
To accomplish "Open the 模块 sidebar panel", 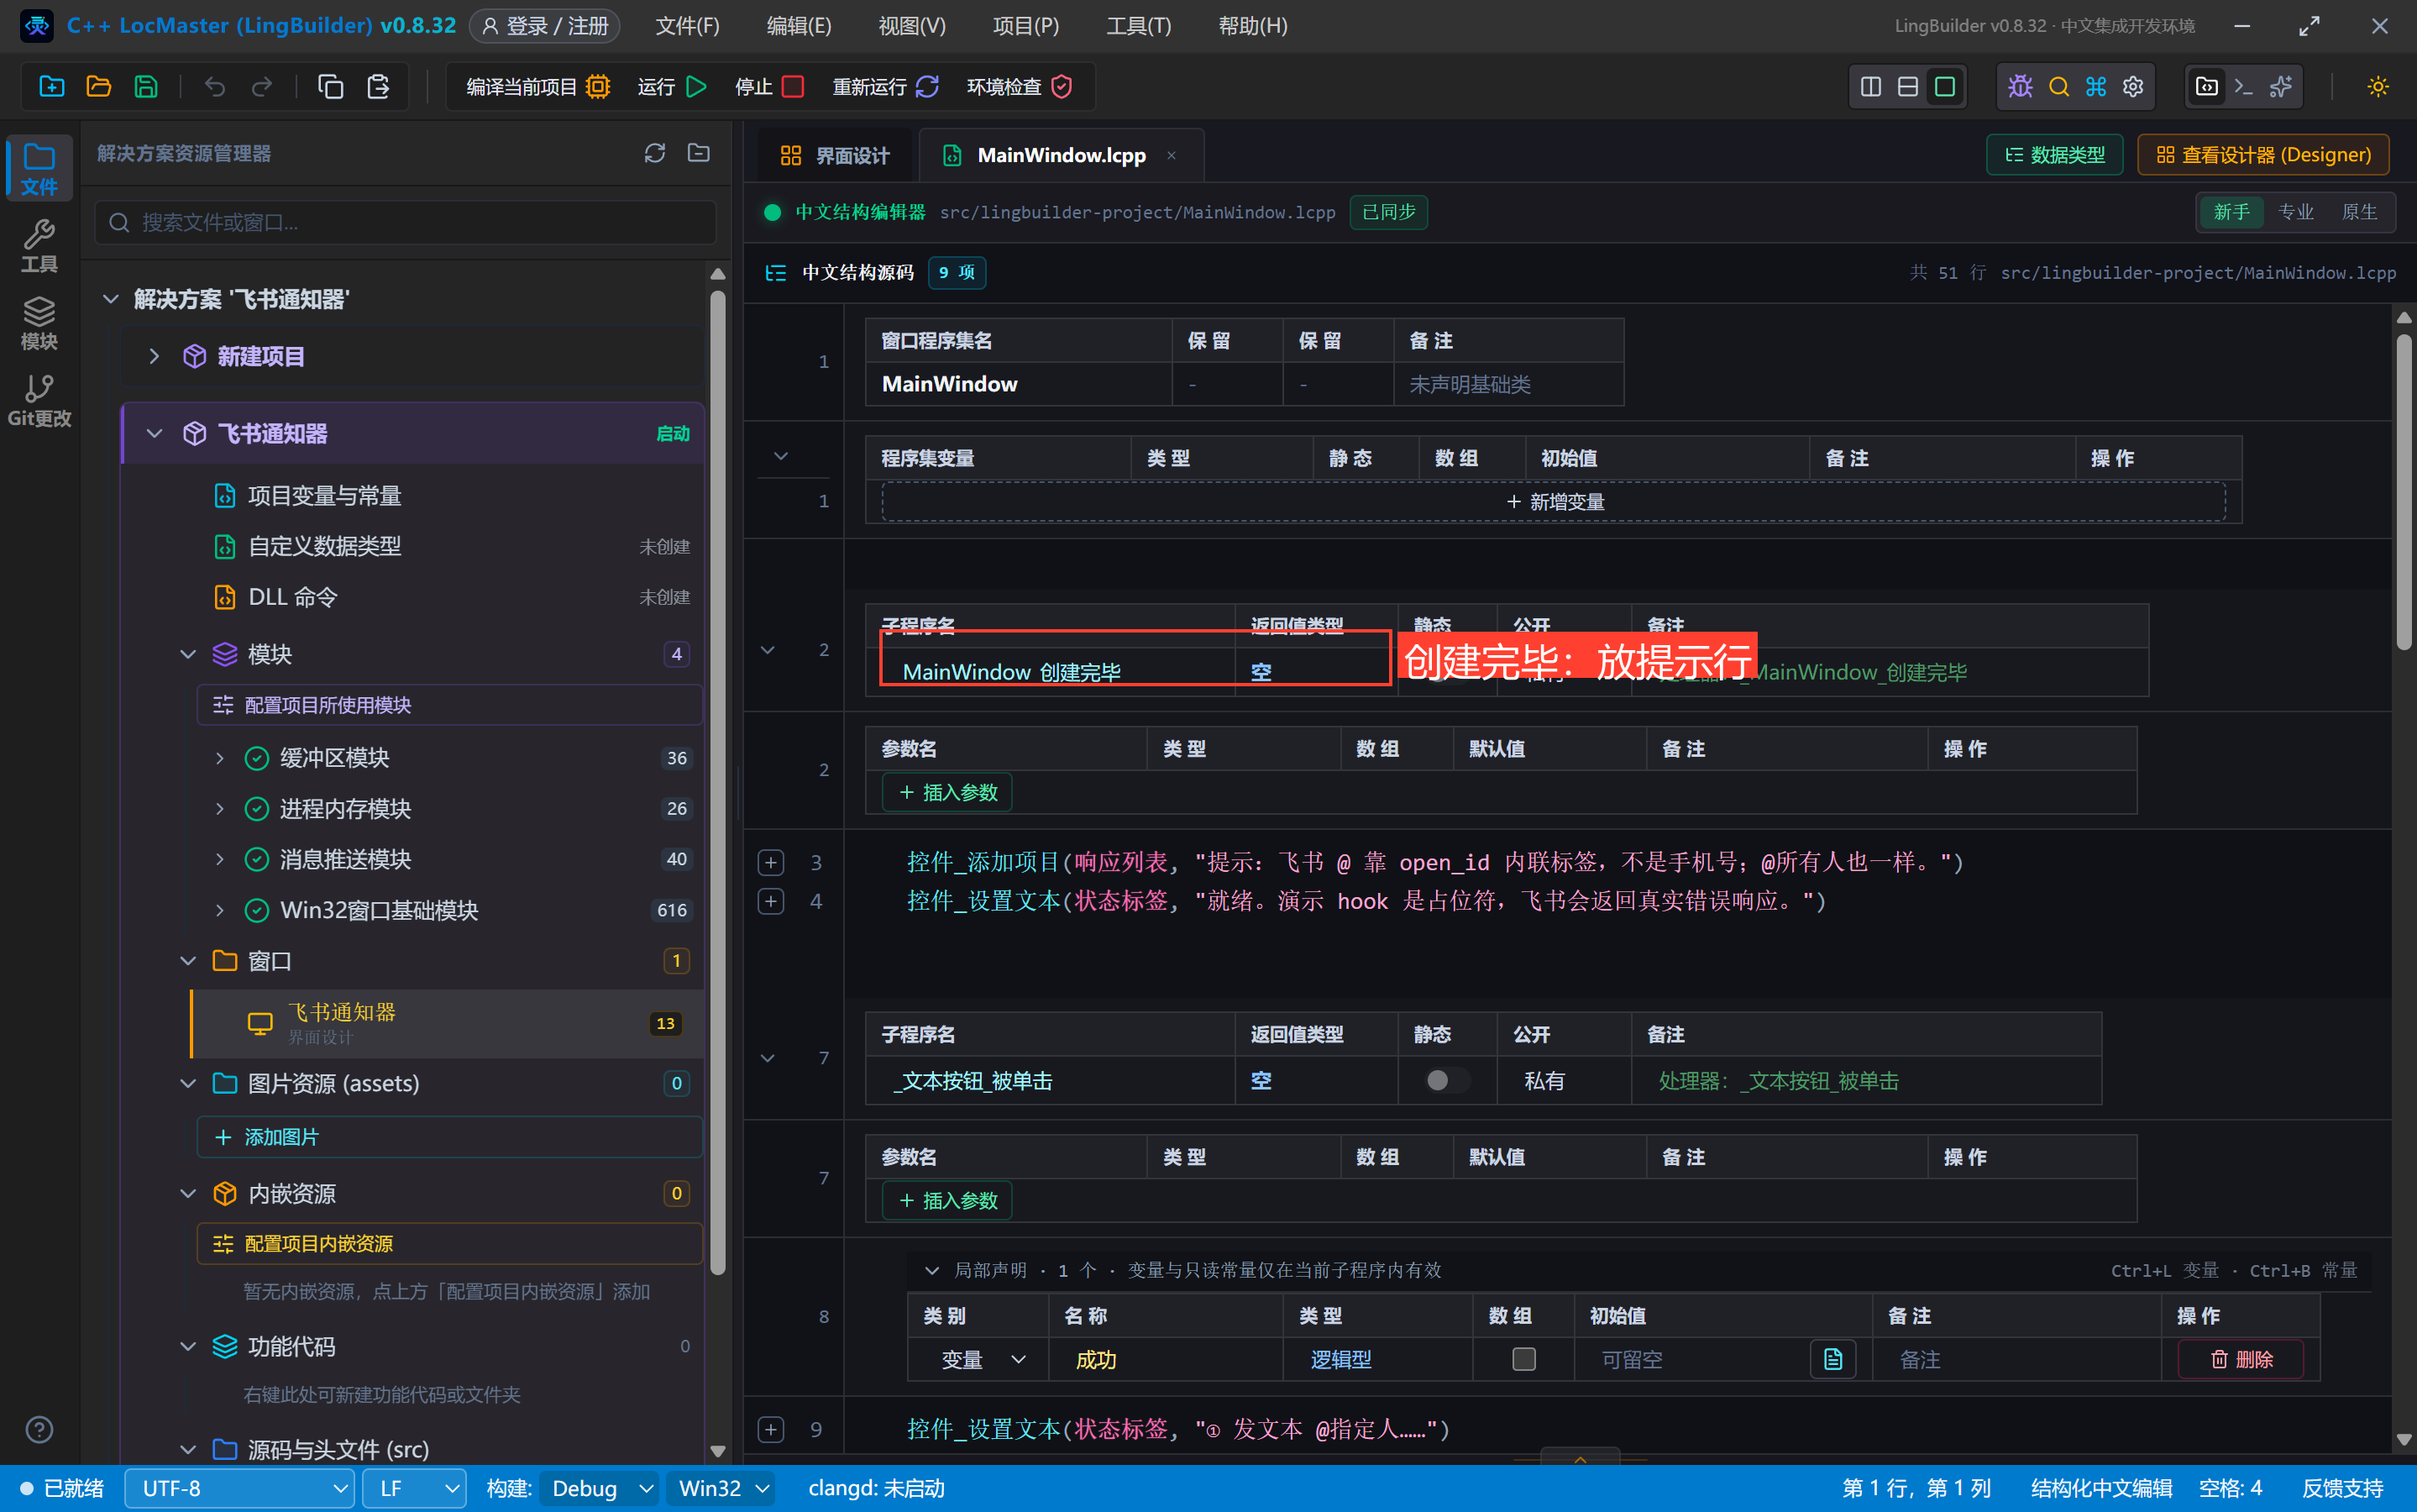I will pyautogui.click(x=39, y=323).
